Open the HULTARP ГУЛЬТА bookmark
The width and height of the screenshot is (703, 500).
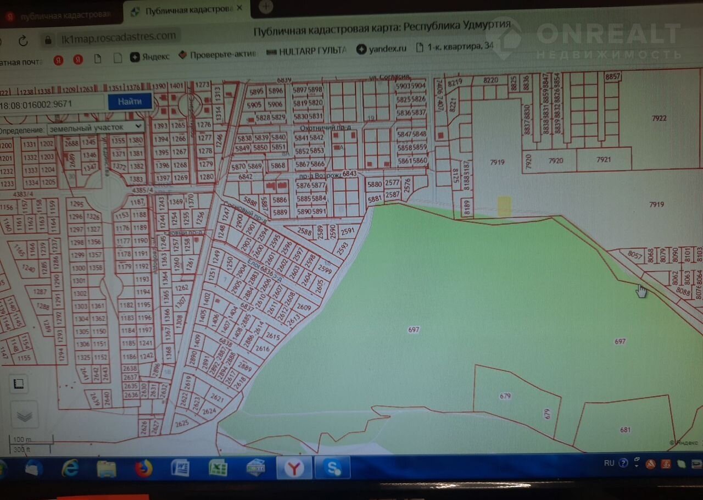[x=306, y=51]
